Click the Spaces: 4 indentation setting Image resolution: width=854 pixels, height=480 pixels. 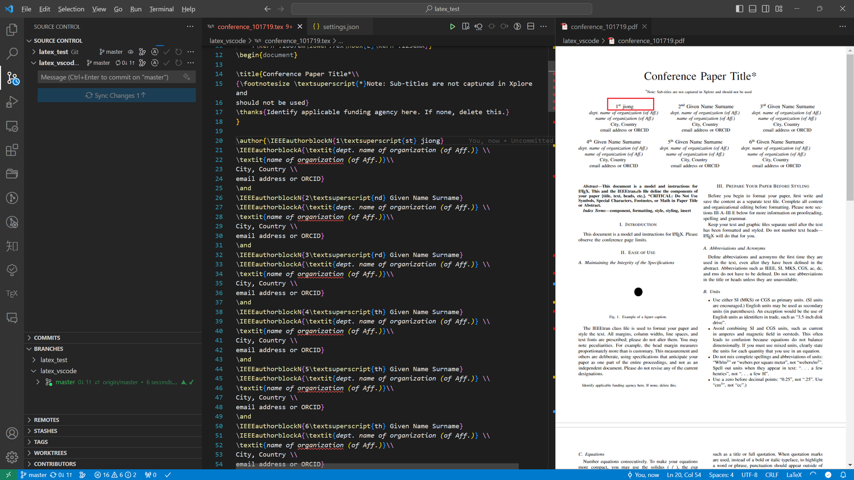tap(723, 475)
